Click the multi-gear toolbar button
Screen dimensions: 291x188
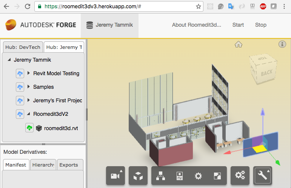[240, 176]
